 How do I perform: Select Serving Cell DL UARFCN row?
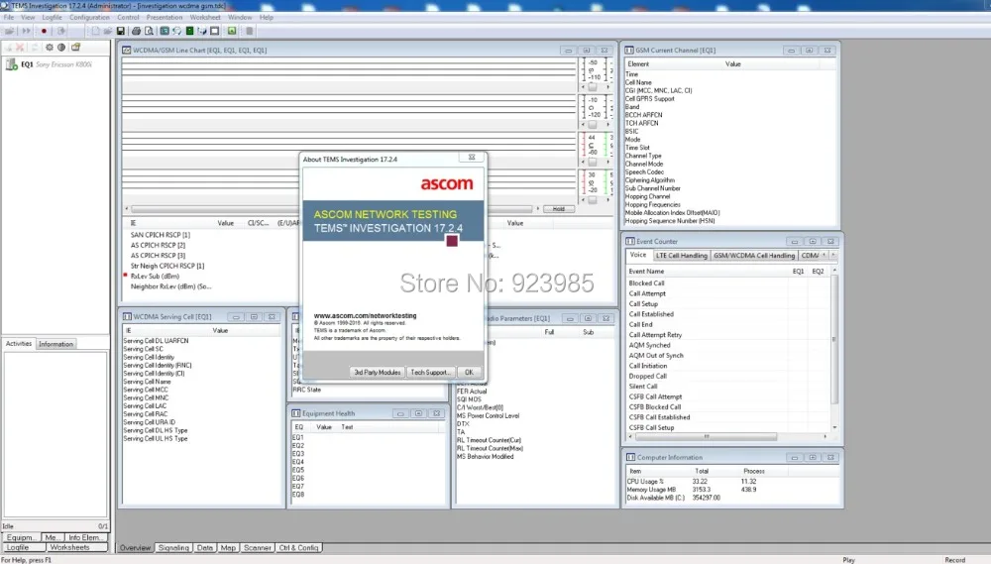tap(157, 341)
